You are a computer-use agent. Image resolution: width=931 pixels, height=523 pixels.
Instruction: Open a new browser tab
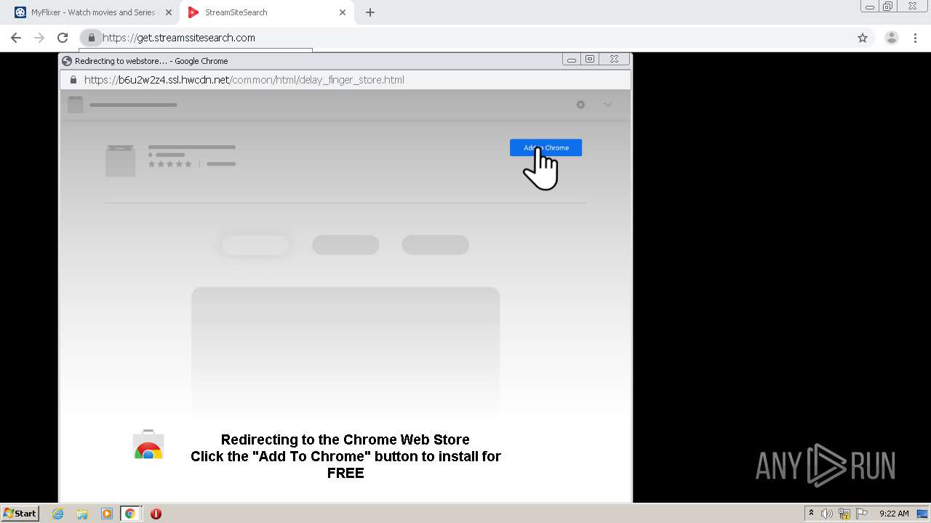pyautogui.click(x=370, y=12)
